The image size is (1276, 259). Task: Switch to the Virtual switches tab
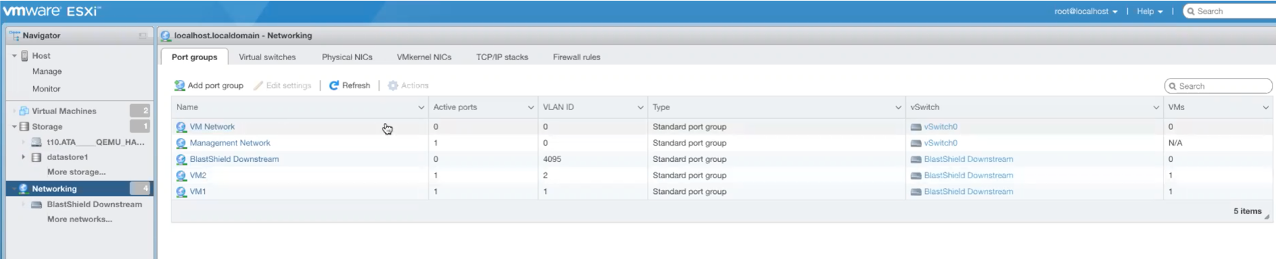(x=267, y=57)
